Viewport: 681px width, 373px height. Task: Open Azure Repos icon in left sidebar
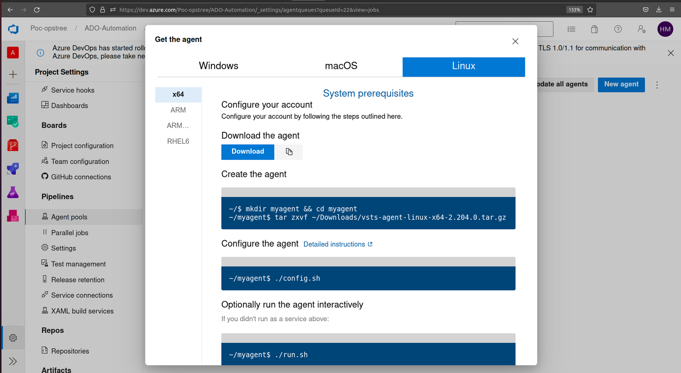13,145
